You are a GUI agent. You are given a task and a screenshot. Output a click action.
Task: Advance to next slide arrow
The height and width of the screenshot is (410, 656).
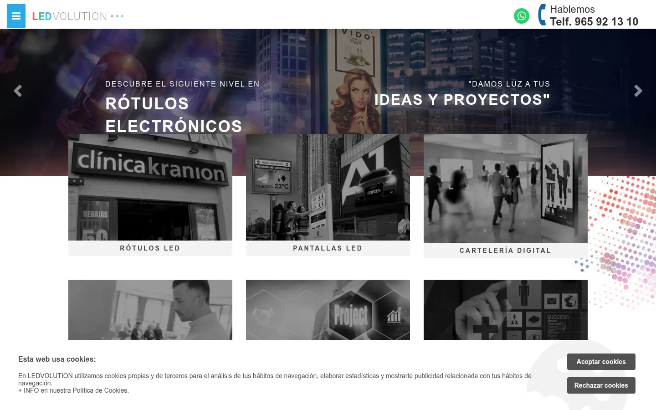click(638, 91)
